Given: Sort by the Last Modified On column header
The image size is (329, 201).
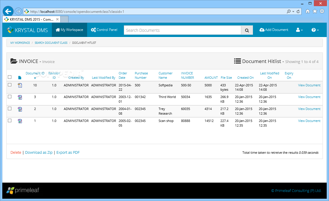Looking at the screenshot, I should click(x=270, y=75).
